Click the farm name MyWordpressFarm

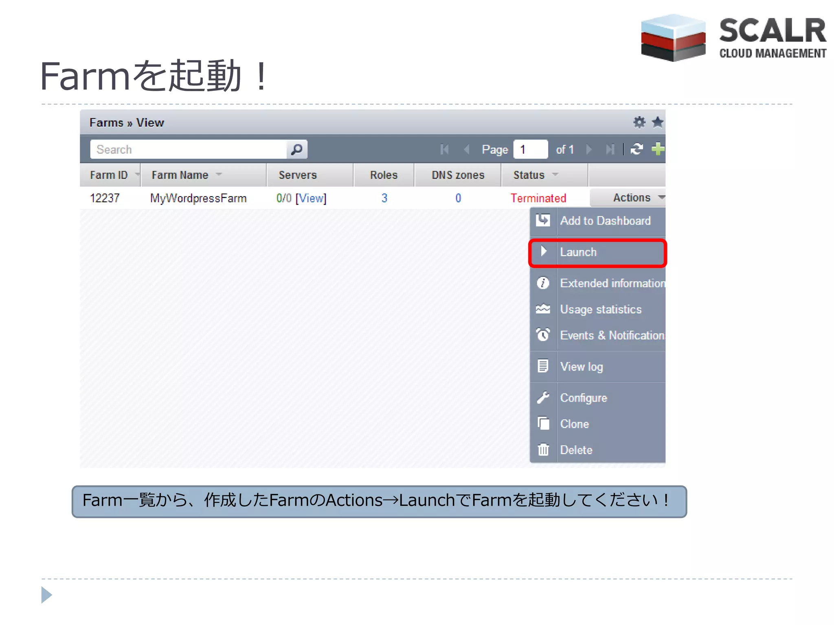(198, 198)
